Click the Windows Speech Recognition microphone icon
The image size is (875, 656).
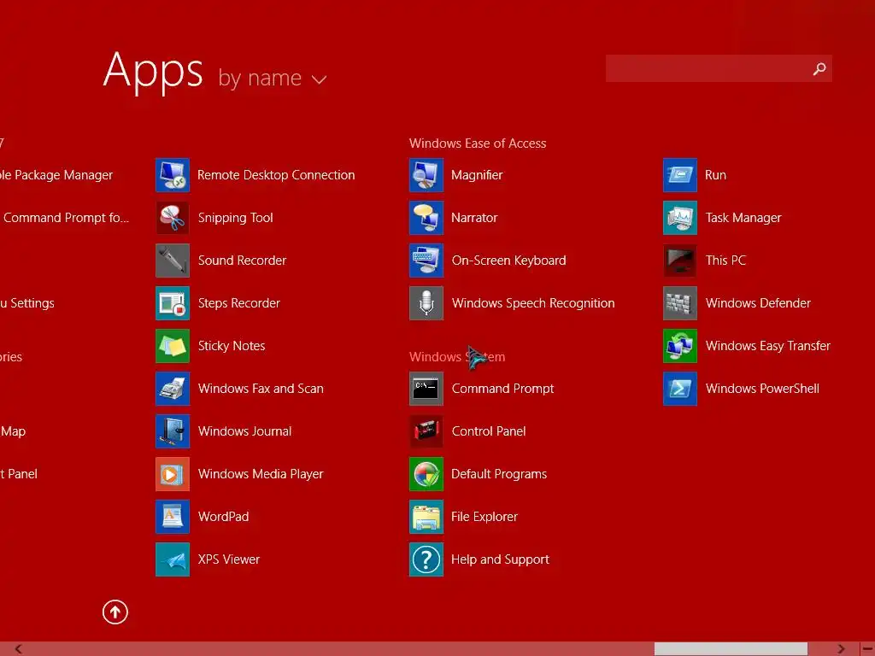point(426,303)
